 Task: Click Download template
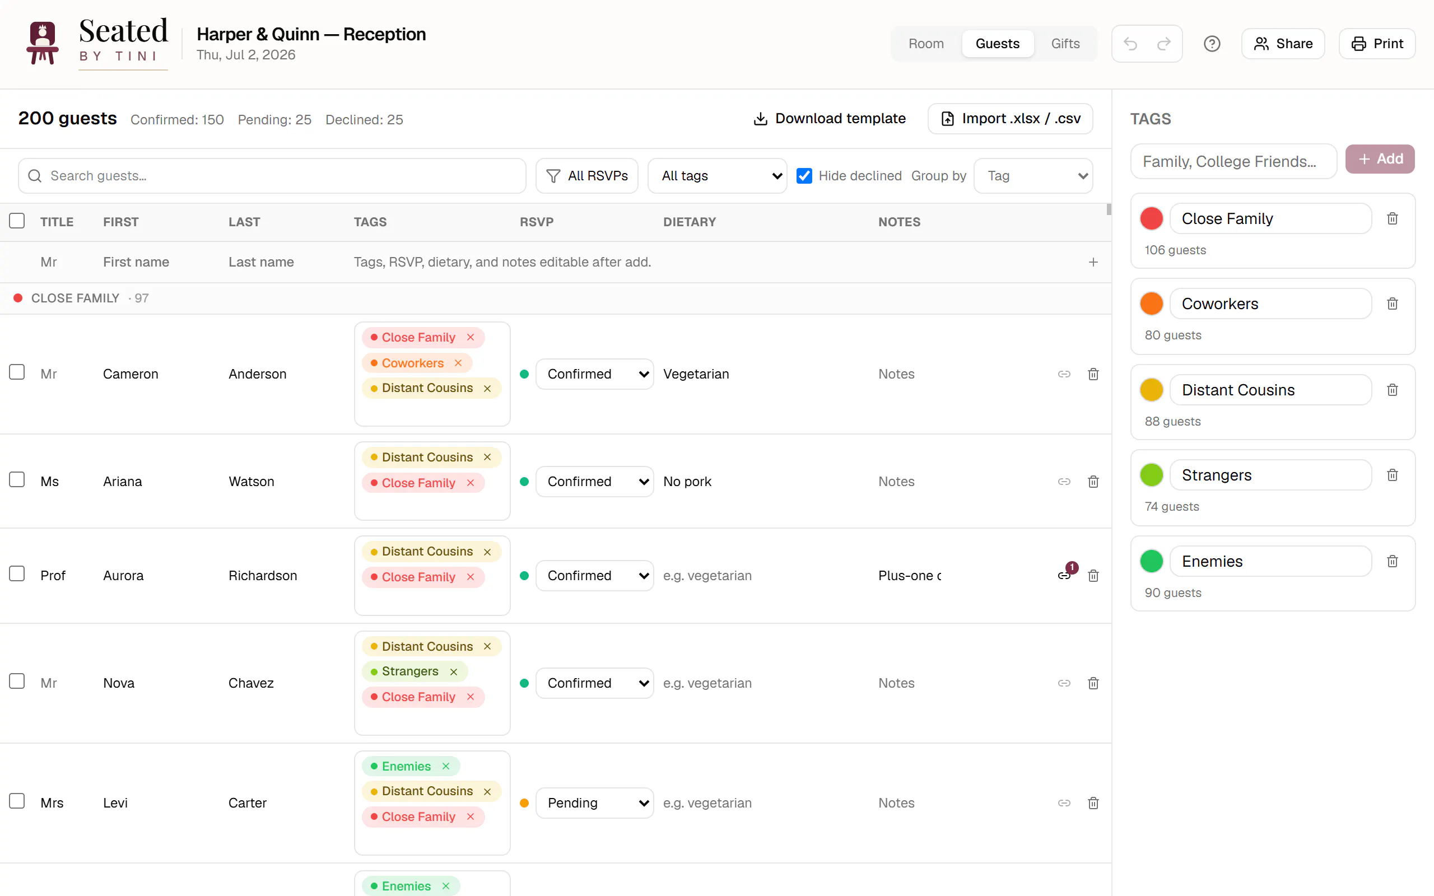click(x=829, y=119)
